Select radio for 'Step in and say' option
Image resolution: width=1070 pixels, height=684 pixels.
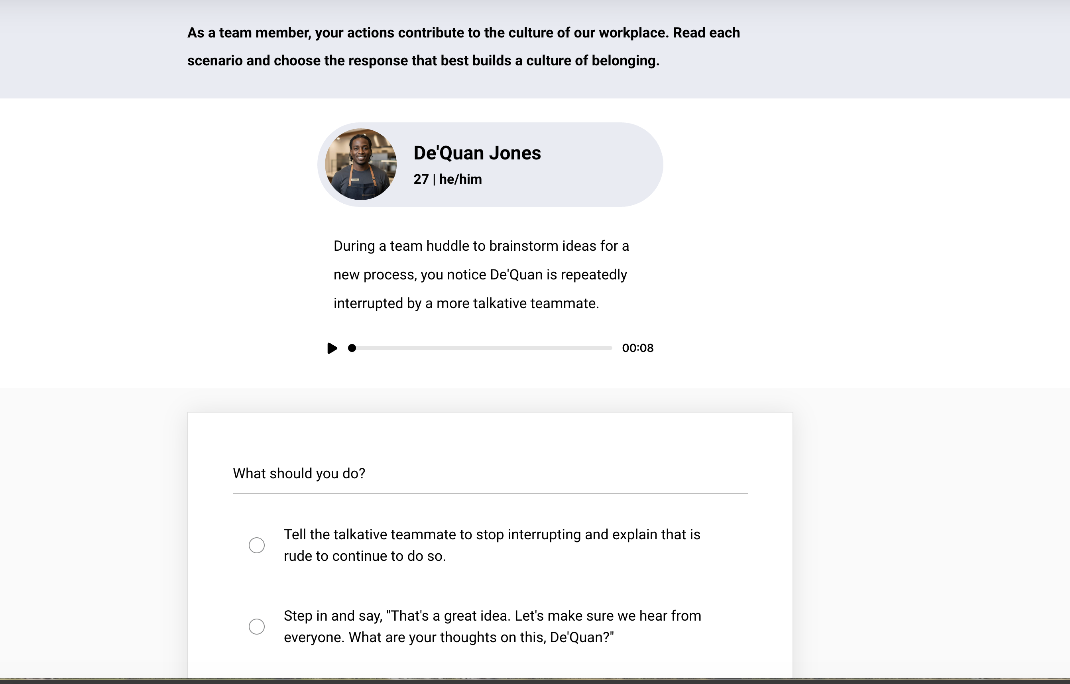tap(256, 626)
